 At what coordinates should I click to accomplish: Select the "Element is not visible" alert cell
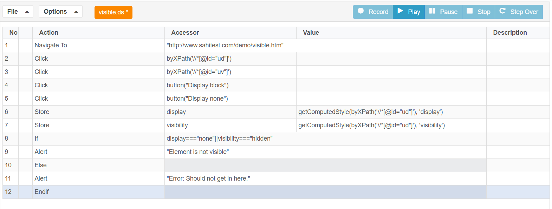click(325, 152)
